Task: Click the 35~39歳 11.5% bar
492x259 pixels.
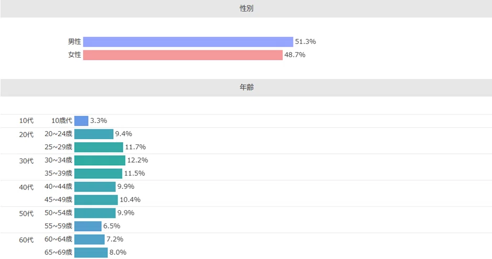Action: pyautogui.click(x=98, y=173)
